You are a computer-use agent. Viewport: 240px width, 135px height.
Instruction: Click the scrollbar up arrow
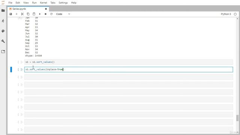coord(237,19)
